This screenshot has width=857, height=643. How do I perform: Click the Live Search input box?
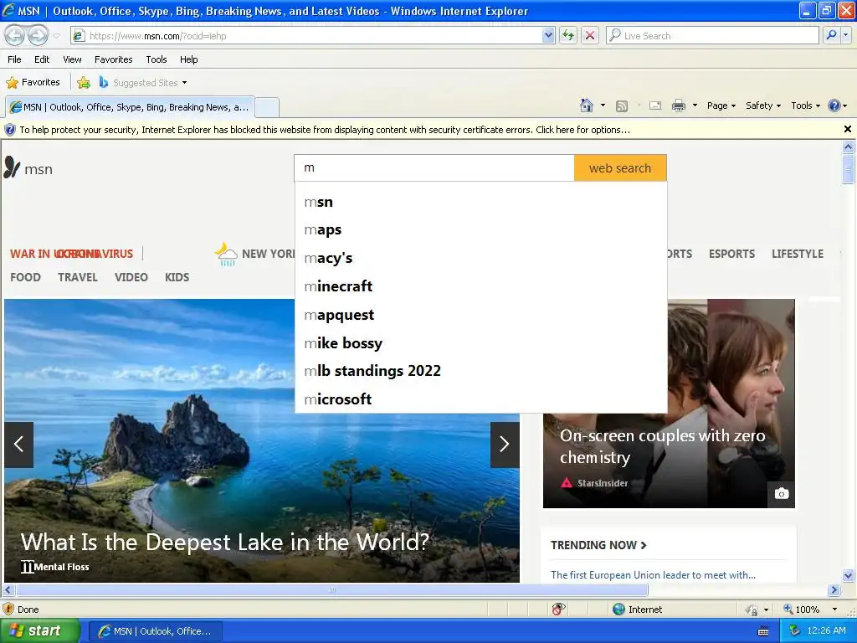(713, 35)
